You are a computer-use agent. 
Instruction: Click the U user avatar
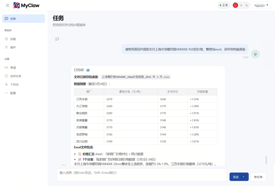coord(255,54)
